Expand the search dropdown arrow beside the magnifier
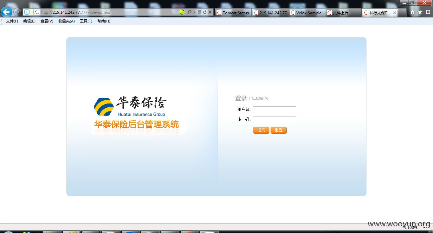The height and width of the screenshot is (233, 433). click(194, 12)
